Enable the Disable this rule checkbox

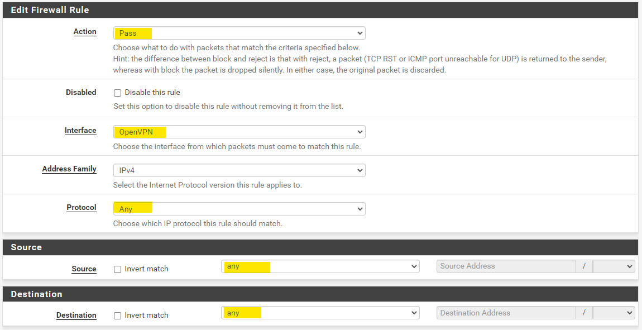point(117,93)
